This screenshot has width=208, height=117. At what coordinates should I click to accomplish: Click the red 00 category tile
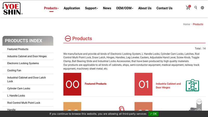(72, 84)
